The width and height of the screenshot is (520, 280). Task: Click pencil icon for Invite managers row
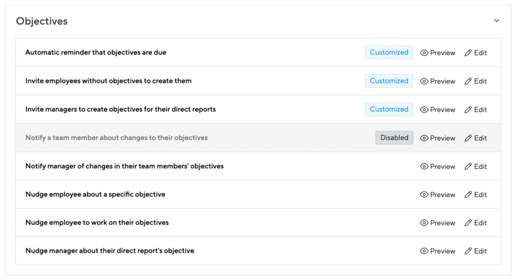coord(468,109)
